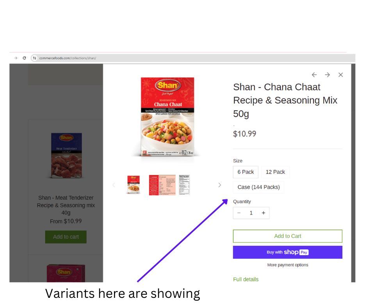367x308 pixels.
Task: Click the Add to Cart button
Action: coord(288,236)
